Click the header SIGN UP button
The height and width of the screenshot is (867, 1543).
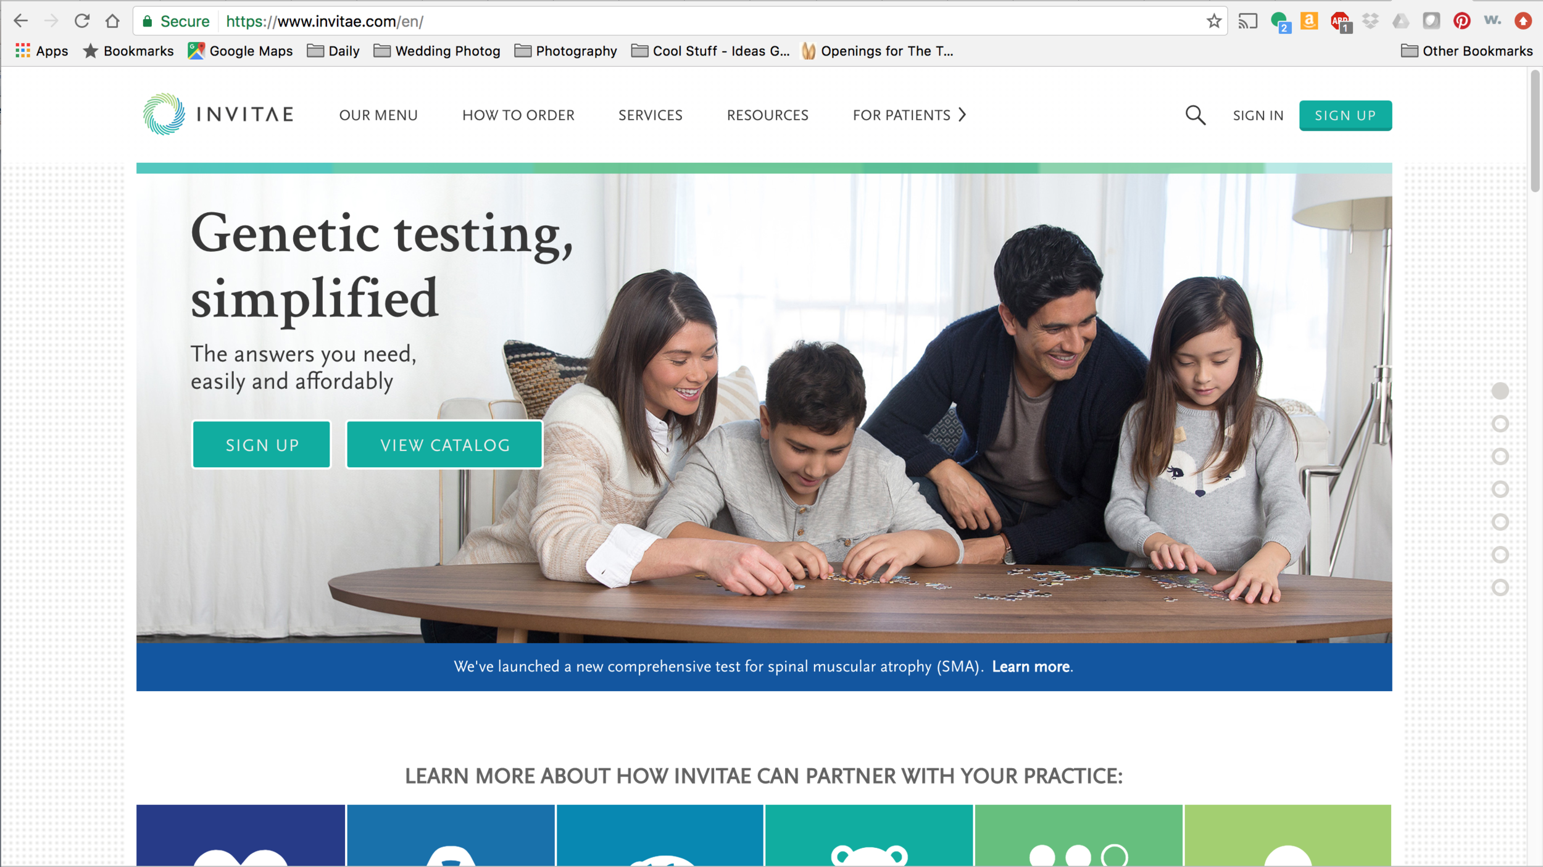coord(1345,115)
